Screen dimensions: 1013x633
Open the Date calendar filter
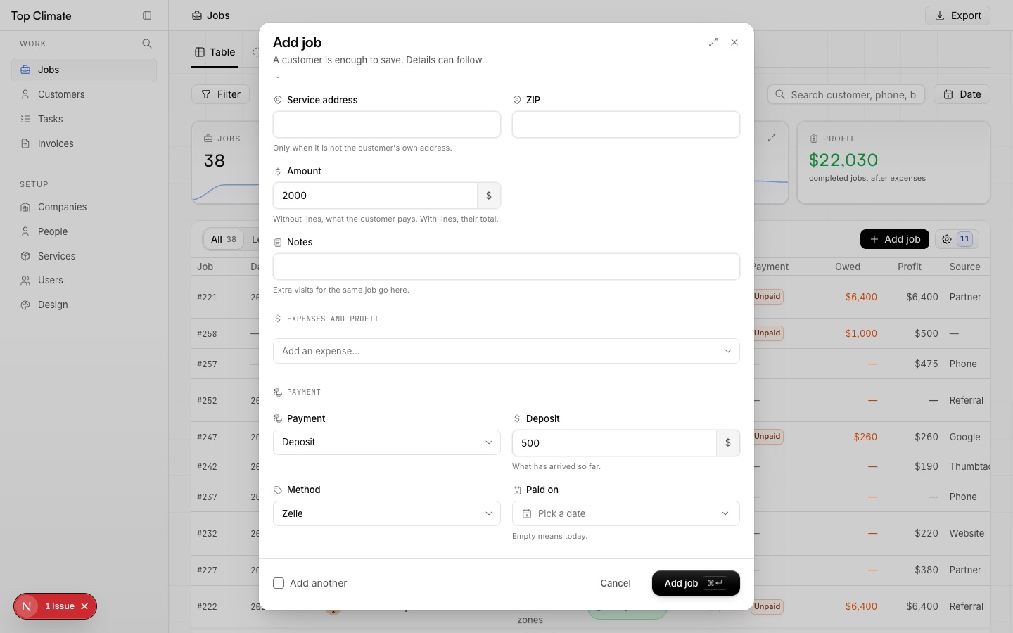(x=962, y=94)
